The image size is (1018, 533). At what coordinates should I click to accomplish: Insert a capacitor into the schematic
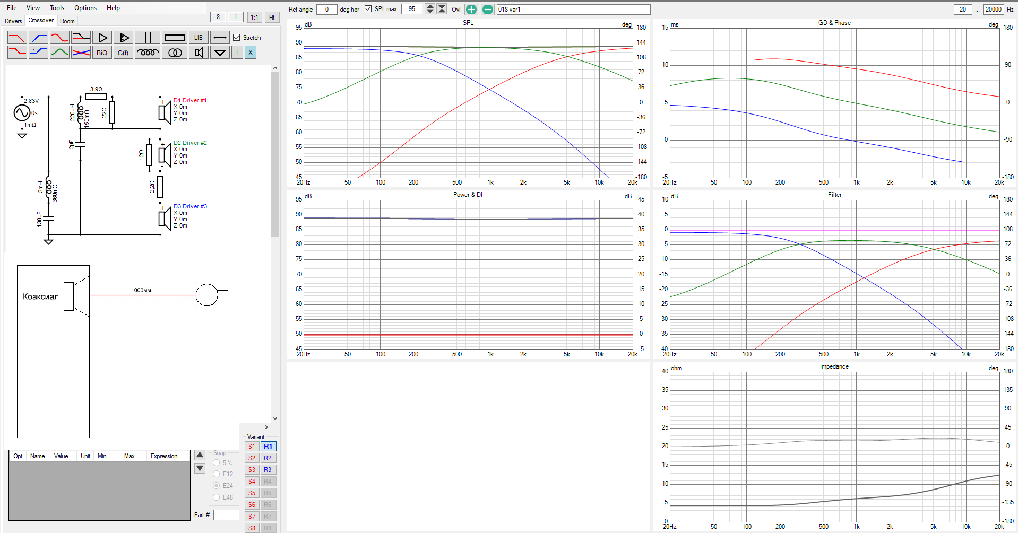click(147, 38)
